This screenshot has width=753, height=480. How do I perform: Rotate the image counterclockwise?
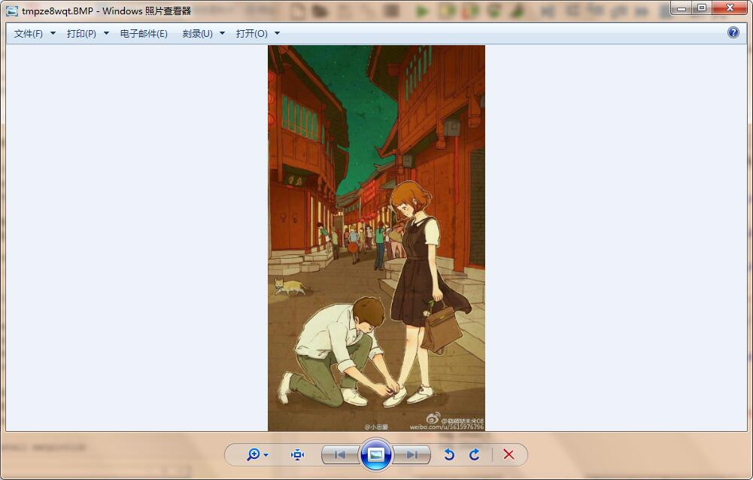[x=449, y=454]
